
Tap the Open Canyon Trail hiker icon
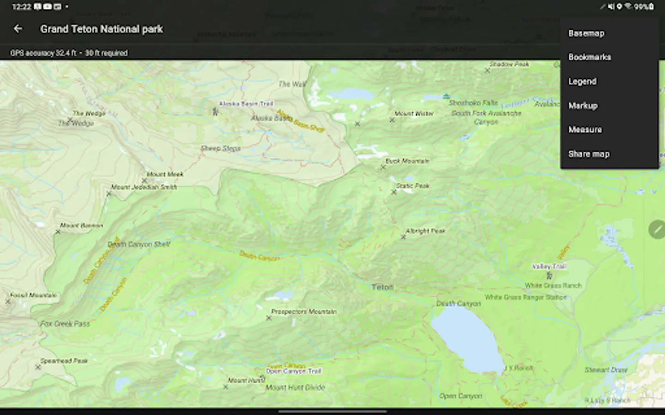(x=262, y=379)
